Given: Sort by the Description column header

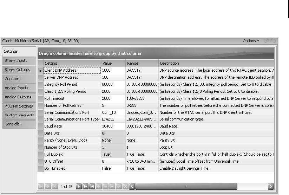Looking at the screenshot, I should click(216, 63).
